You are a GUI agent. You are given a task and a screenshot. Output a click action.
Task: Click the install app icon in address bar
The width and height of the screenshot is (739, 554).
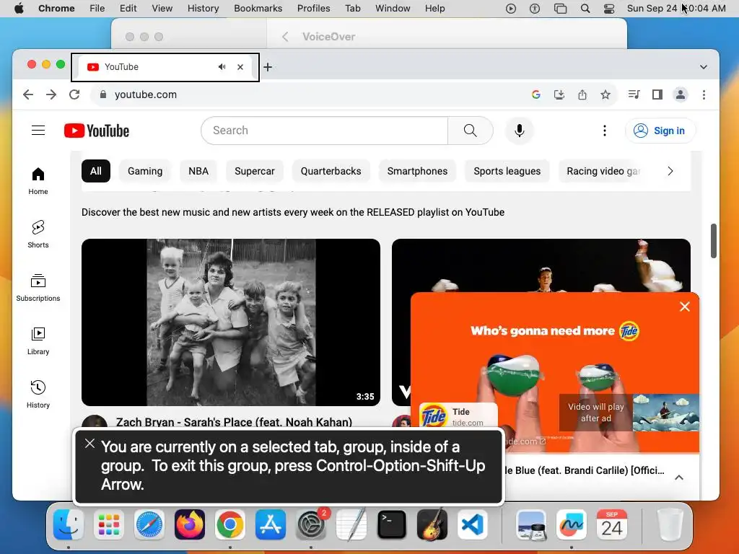(x=559, y=94)
